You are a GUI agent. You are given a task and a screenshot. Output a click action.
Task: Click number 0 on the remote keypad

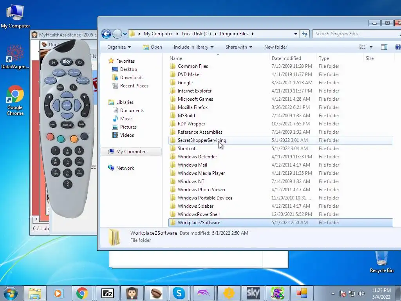(x=67, y=184)
